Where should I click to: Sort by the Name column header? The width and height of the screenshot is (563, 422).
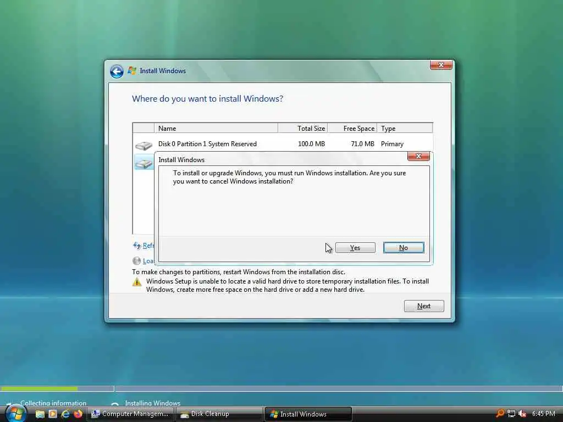click(x=216, y=128)
